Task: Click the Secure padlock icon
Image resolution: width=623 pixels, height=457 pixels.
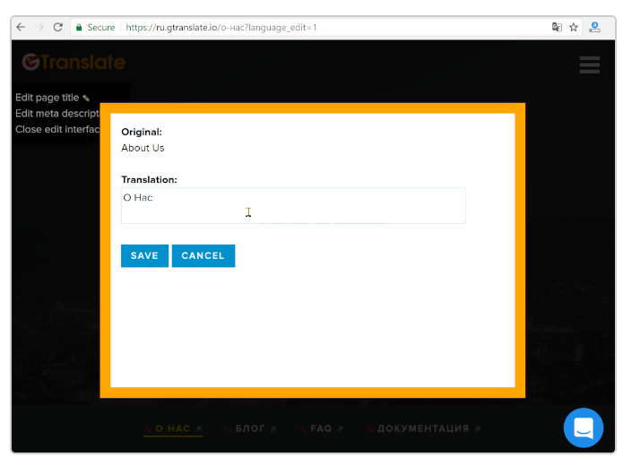Action: click(80, 28)
